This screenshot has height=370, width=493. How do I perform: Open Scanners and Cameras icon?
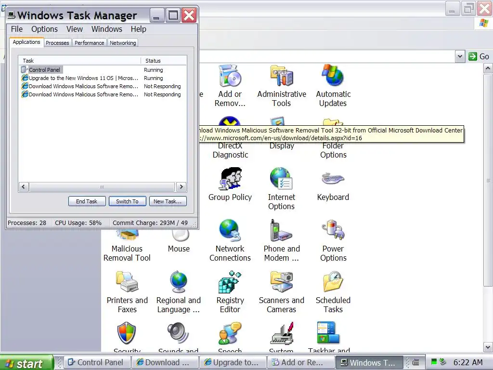[x=281, y=282]
